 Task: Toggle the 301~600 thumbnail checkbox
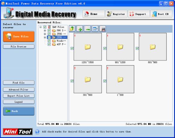pos(72,81)
